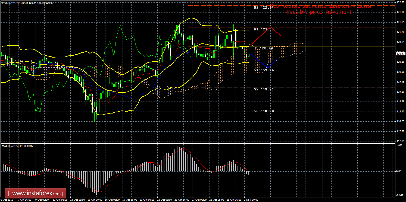The image size is (406, 202).
Task: Click the P 120.70 pivot label
Action: tap(264, 48)
